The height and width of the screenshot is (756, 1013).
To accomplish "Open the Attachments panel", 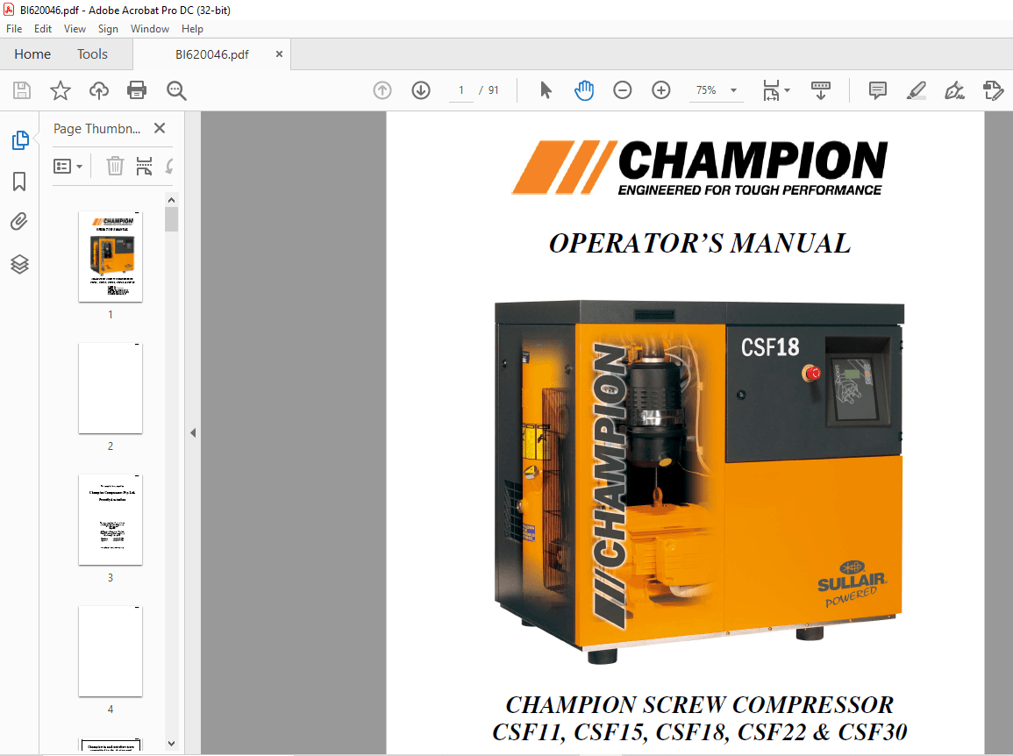I will pyautogui.click(x=19, y=221).
